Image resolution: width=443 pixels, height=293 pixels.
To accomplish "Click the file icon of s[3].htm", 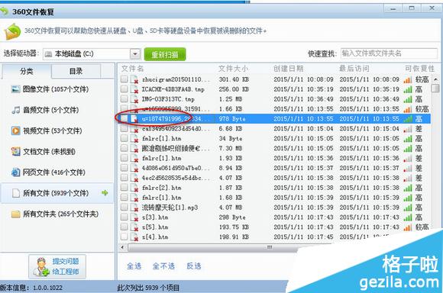I will point(134,217).
